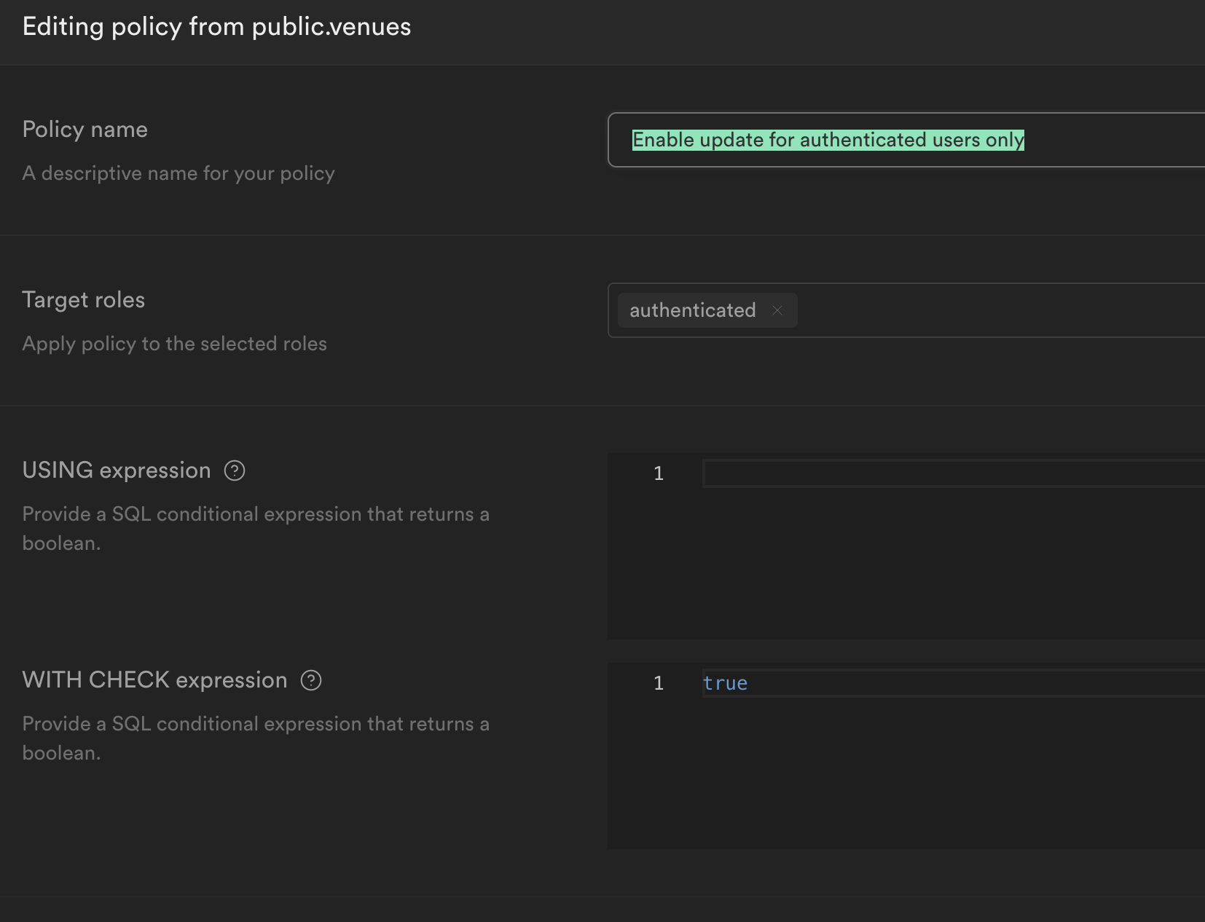The image size is (1205, 922).
Task: Click "A descriptive name for your policy" text
Action: tap(178, 173)
